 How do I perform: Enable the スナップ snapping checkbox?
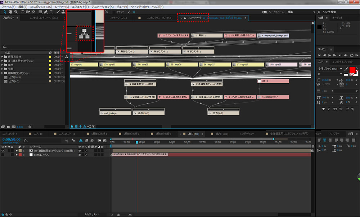pyautogui.click(x=114, y=12)
